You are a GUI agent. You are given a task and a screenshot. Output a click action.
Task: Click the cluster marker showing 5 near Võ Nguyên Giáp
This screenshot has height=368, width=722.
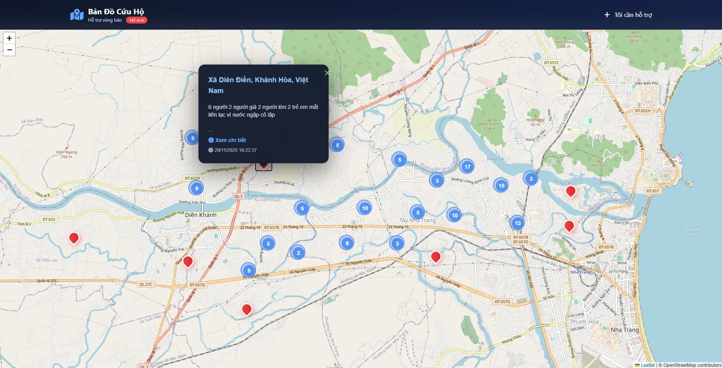pyautogui.click(x=249, y=271)
